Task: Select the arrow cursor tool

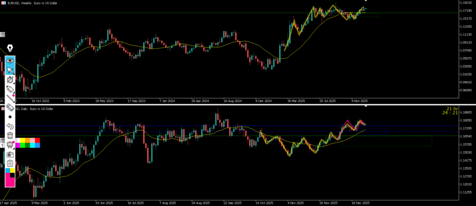Action: [x=10, y=70]
